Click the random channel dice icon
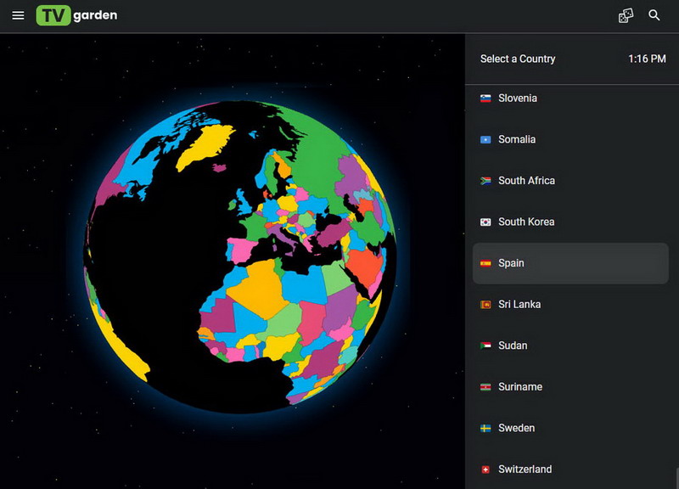The height and width of the screenshot is (489, 679). (626, 15)
